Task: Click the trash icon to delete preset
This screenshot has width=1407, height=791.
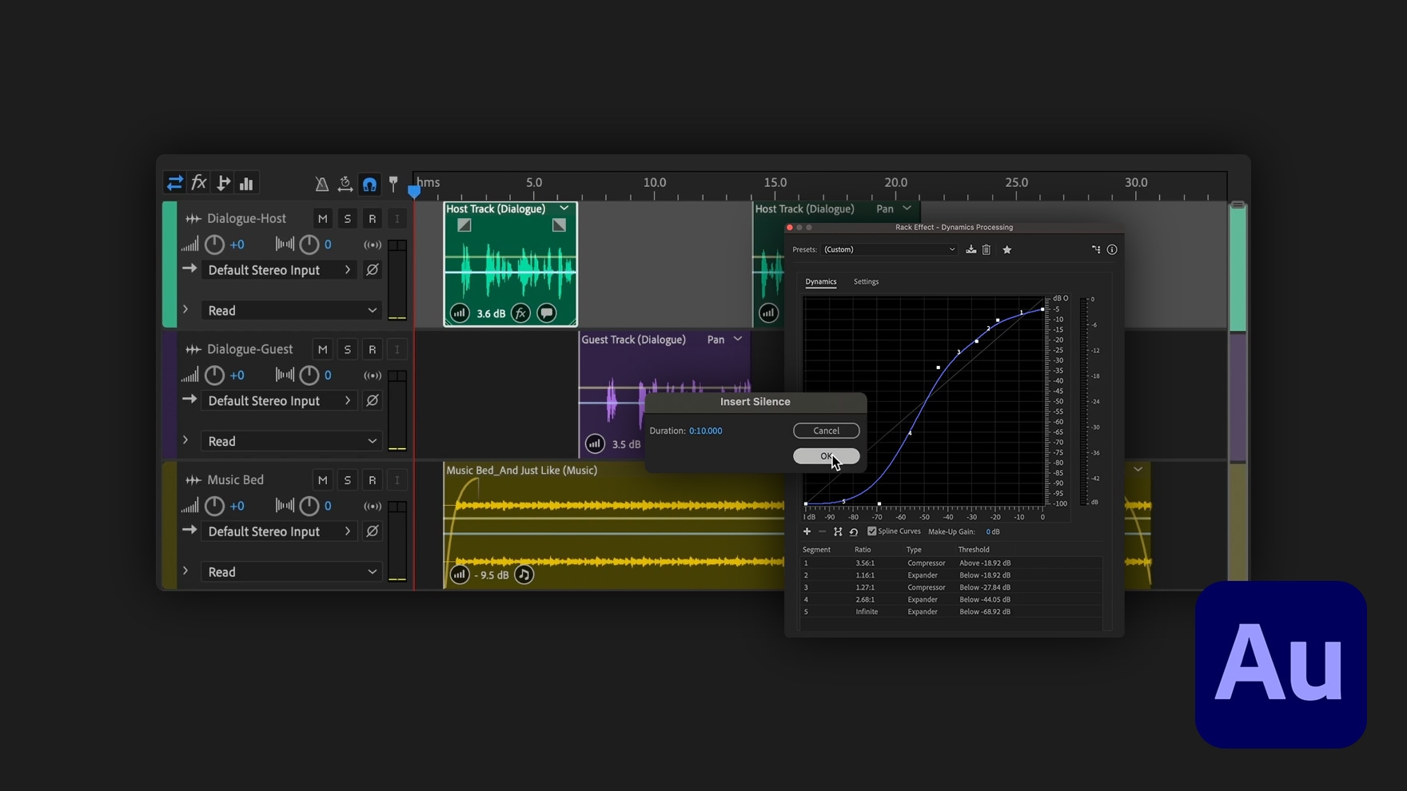Action: 986,250
